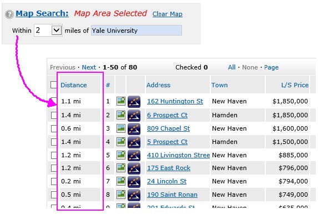Image resolution: width=318 pixels, height=214 pixels.
Task: Open photo icon for 190 Saint Ronan
Action: (121, 195)
